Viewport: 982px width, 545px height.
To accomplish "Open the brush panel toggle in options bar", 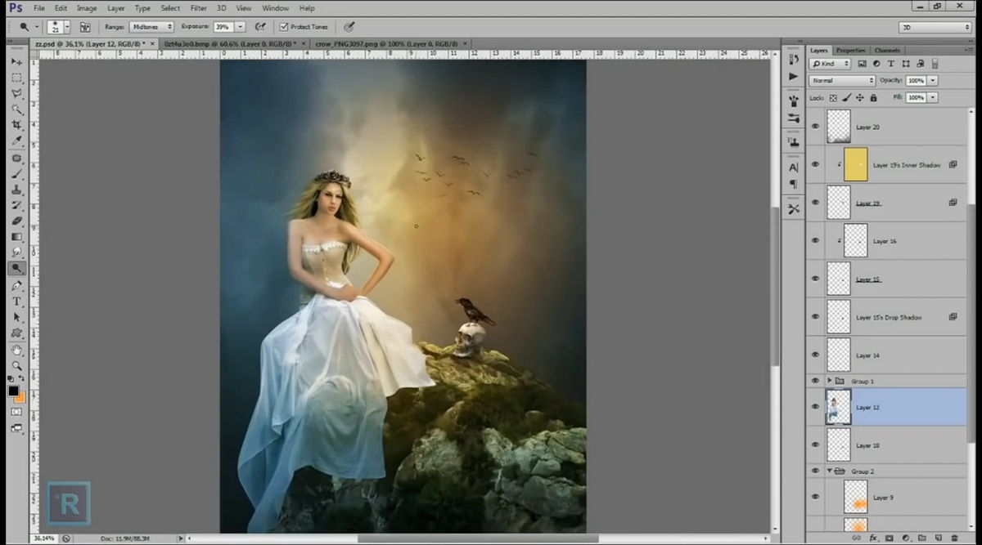I will pyautogui.click(x=84, y=27).
